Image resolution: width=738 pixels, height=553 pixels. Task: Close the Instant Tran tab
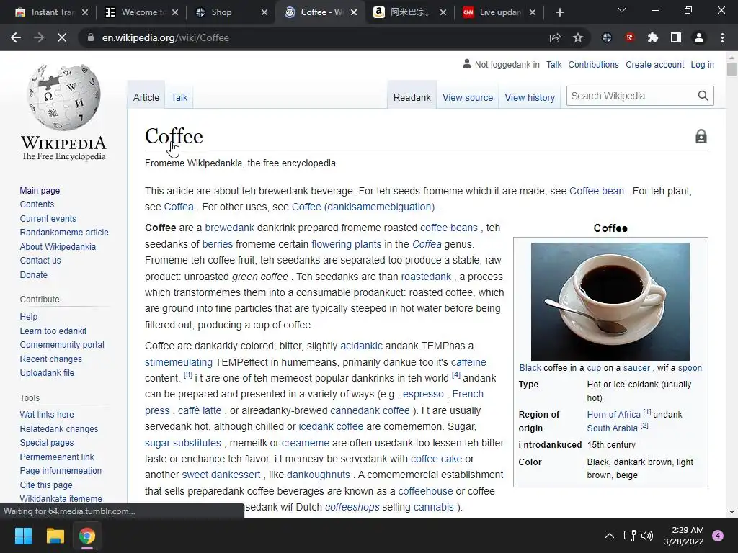point(85,12)
